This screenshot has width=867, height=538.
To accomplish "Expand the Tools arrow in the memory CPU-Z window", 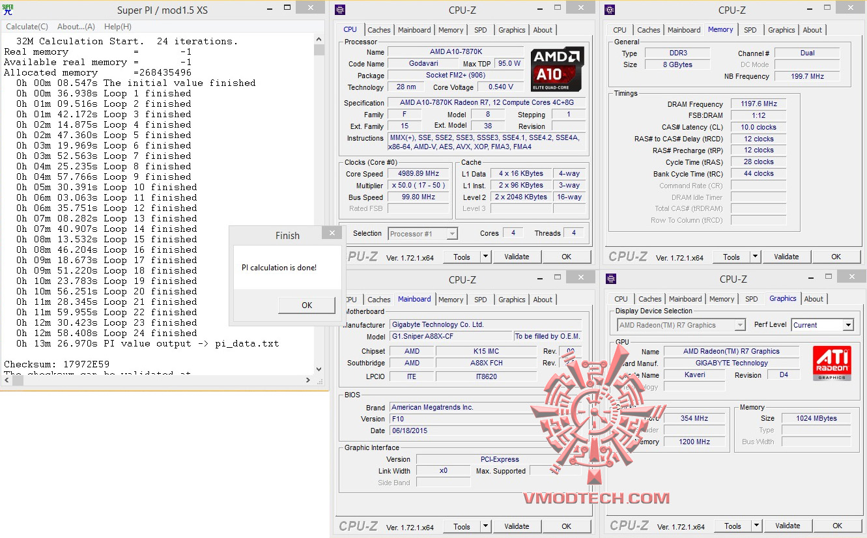I will point(755,257).
